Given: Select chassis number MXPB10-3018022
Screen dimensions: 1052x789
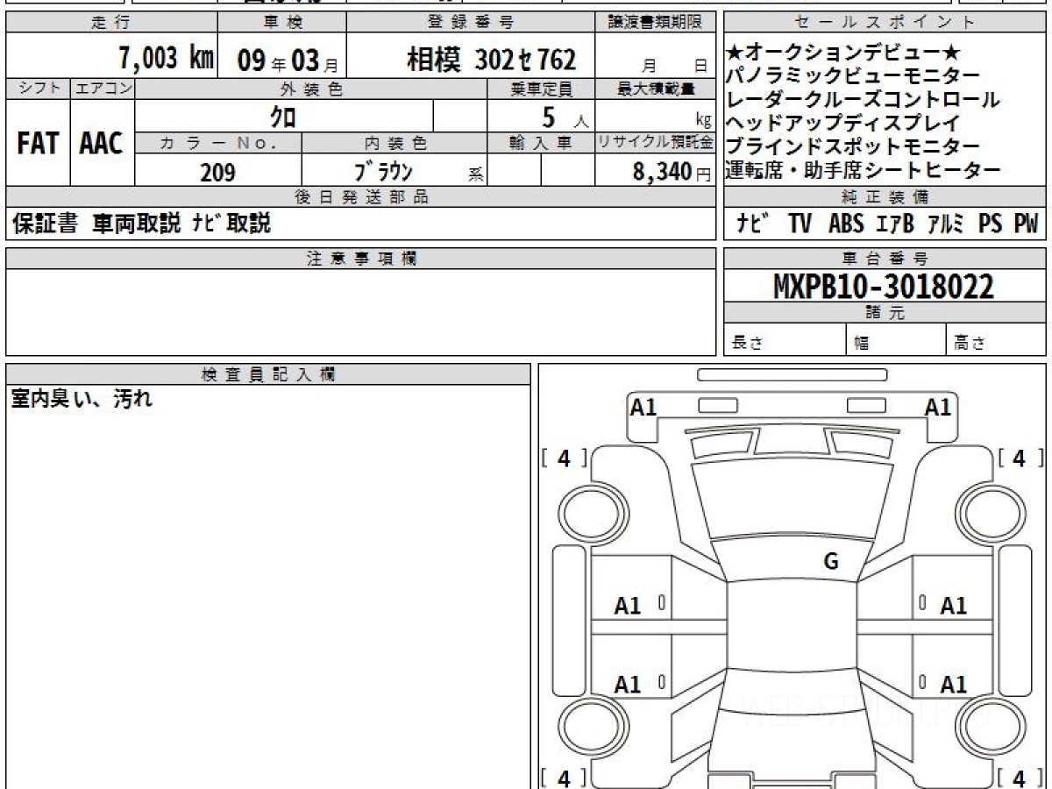Looking at the screenshot, I should tap(884, 287).
